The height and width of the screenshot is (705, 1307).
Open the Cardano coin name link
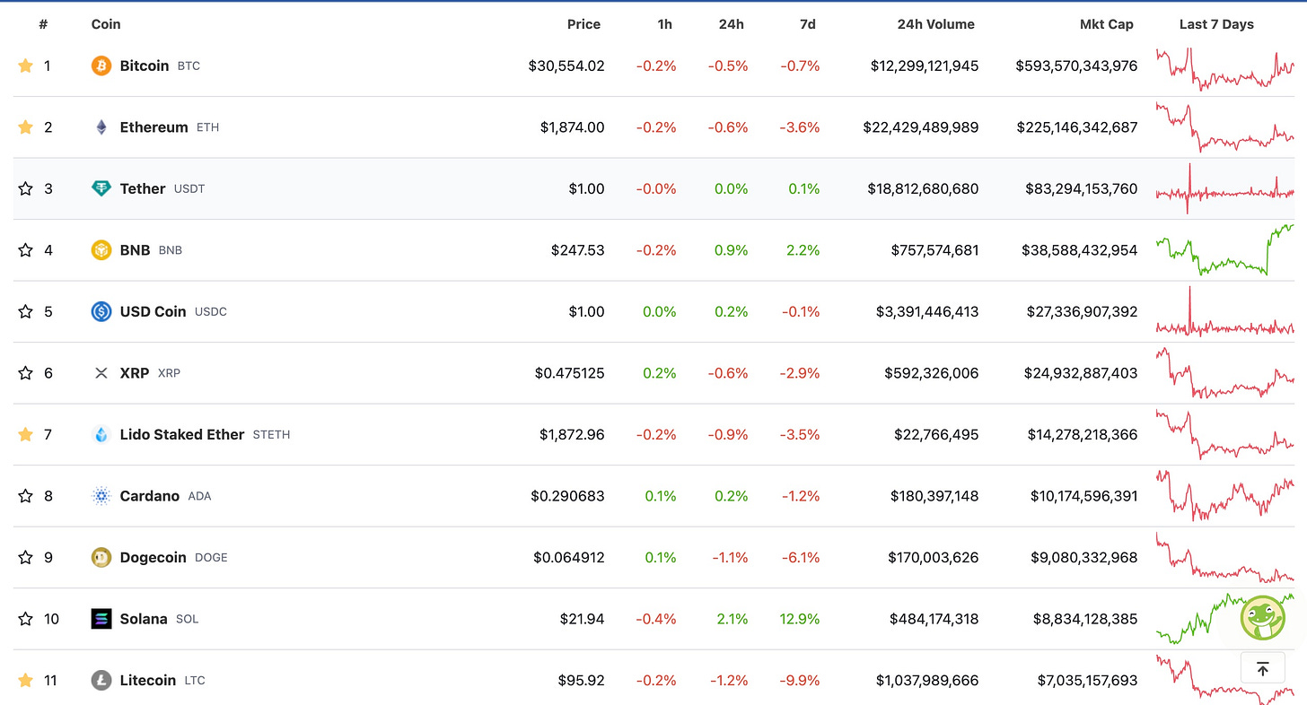click(x=150, y=496)
